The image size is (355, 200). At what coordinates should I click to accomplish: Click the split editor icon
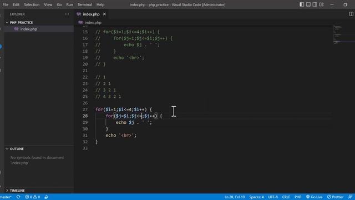[351, 14]
